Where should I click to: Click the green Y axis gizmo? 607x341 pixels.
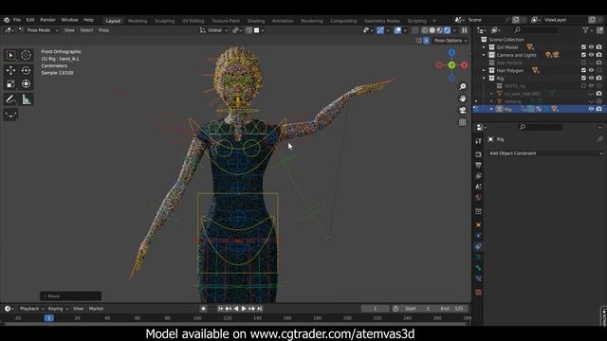(451, 65)
